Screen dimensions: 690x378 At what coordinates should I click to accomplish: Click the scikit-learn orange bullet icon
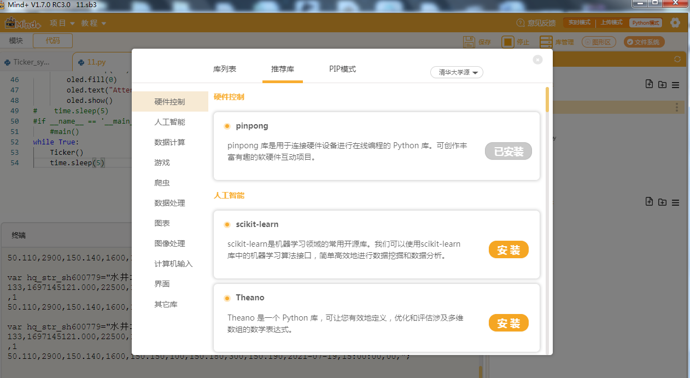point(227,225)
